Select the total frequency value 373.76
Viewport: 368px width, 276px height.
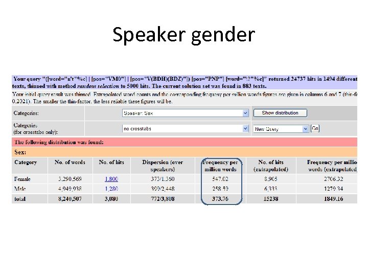[x=220, y=199]
